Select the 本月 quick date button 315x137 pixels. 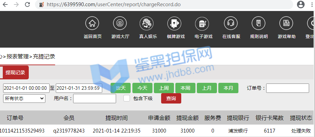[228, 88]
